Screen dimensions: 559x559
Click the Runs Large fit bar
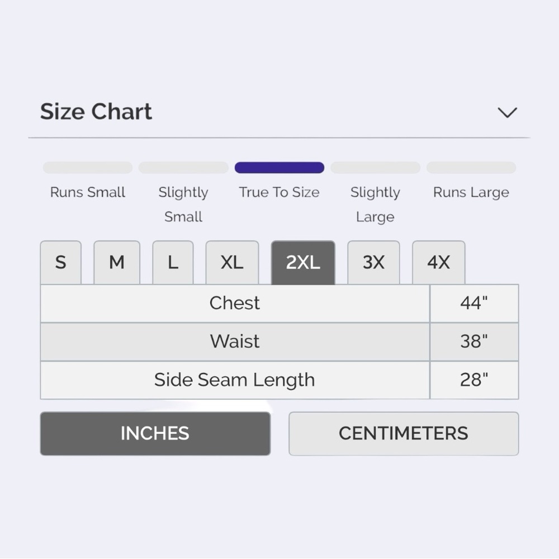pos(471,168)
